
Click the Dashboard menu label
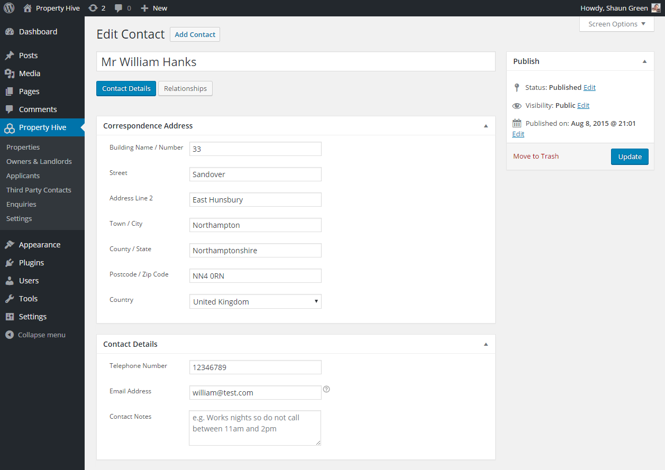click(38, 32)
